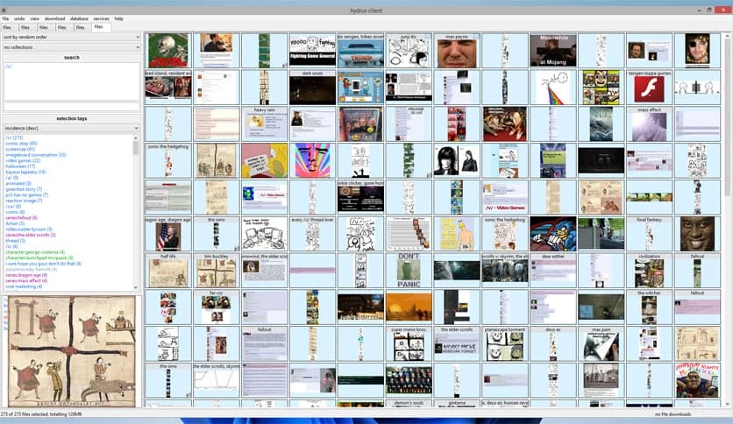Viewport: 733px width, 424px height.
Task: Click the thumbnail grid vertical scrollbar thumb
Action: 728,118
